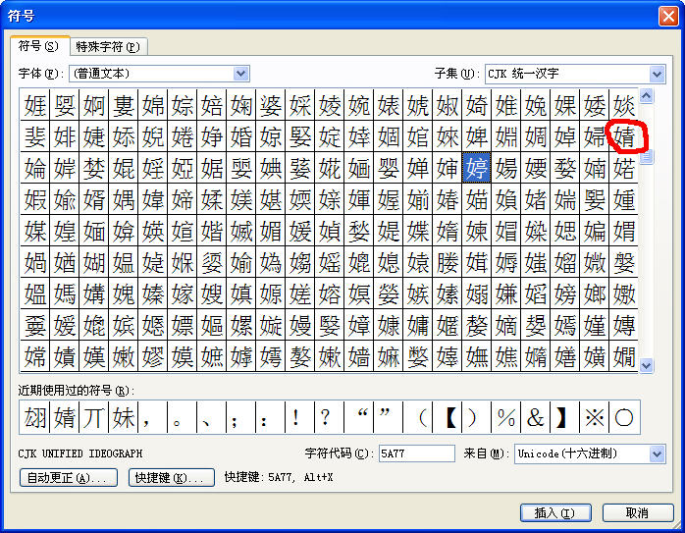The height and width of the screenshot is (533, 685).
Task: Pick the semicolon ; from recent symbols
Action: [241, 417]
